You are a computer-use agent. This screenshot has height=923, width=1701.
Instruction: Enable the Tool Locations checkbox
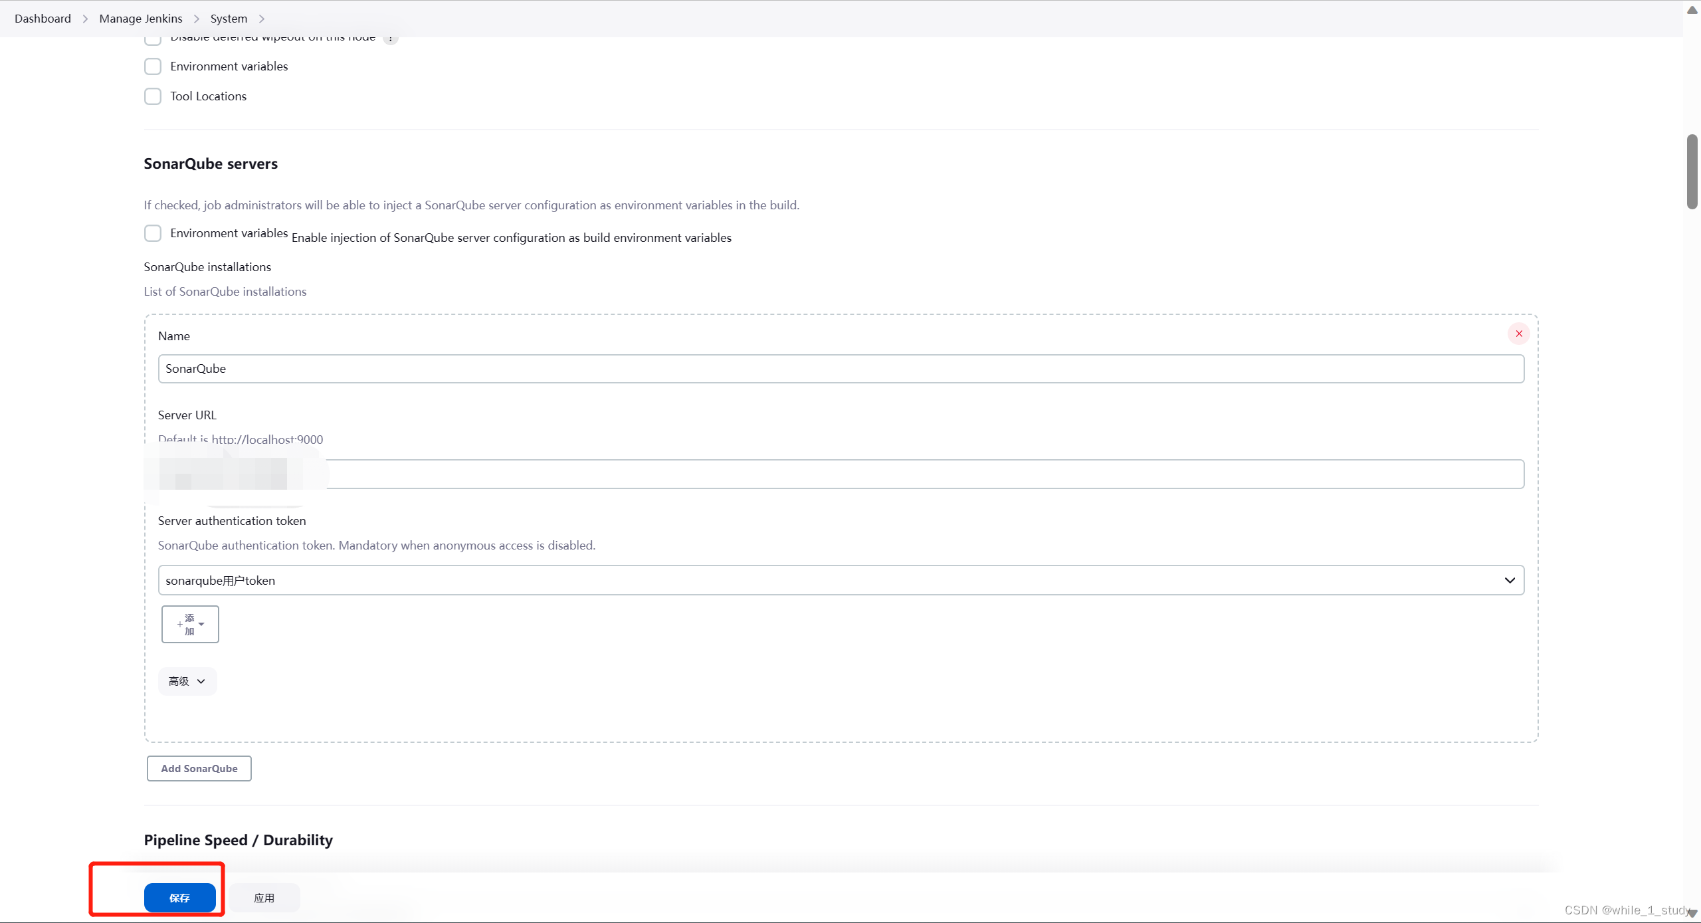[x=153, y=96]
